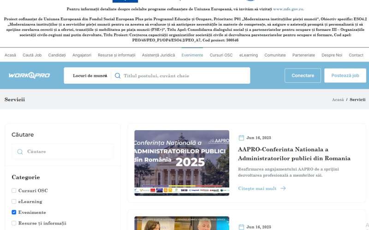This screenshot has height=230, width=369.
Task: Open Resurse și informații in the navigation bar
Action: pos(117,55)
